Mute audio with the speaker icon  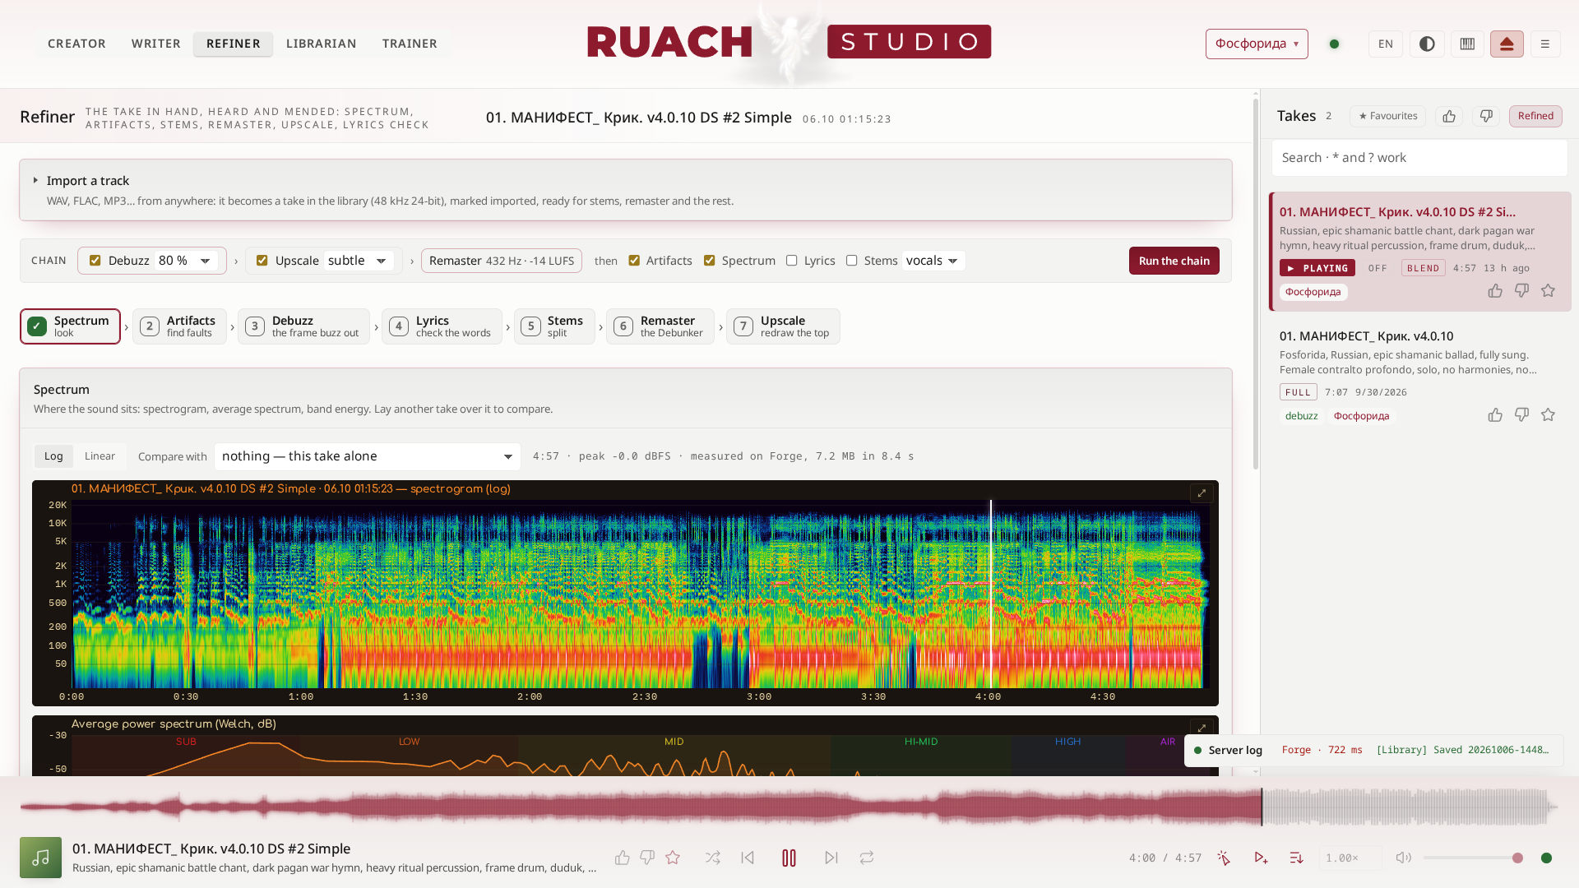1403,858
